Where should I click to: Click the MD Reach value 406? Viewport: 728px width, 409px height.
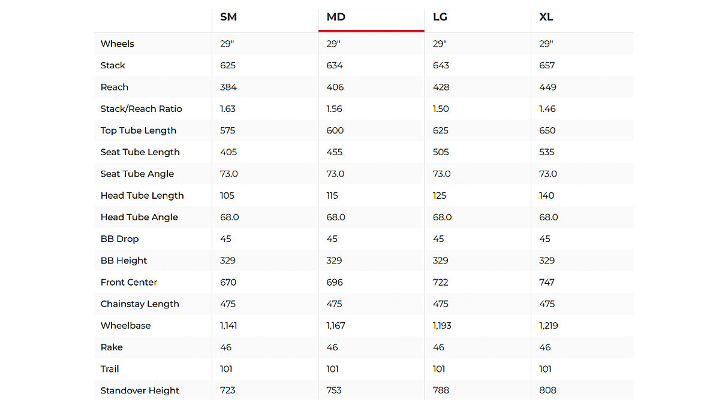click(x=335, y=87)
